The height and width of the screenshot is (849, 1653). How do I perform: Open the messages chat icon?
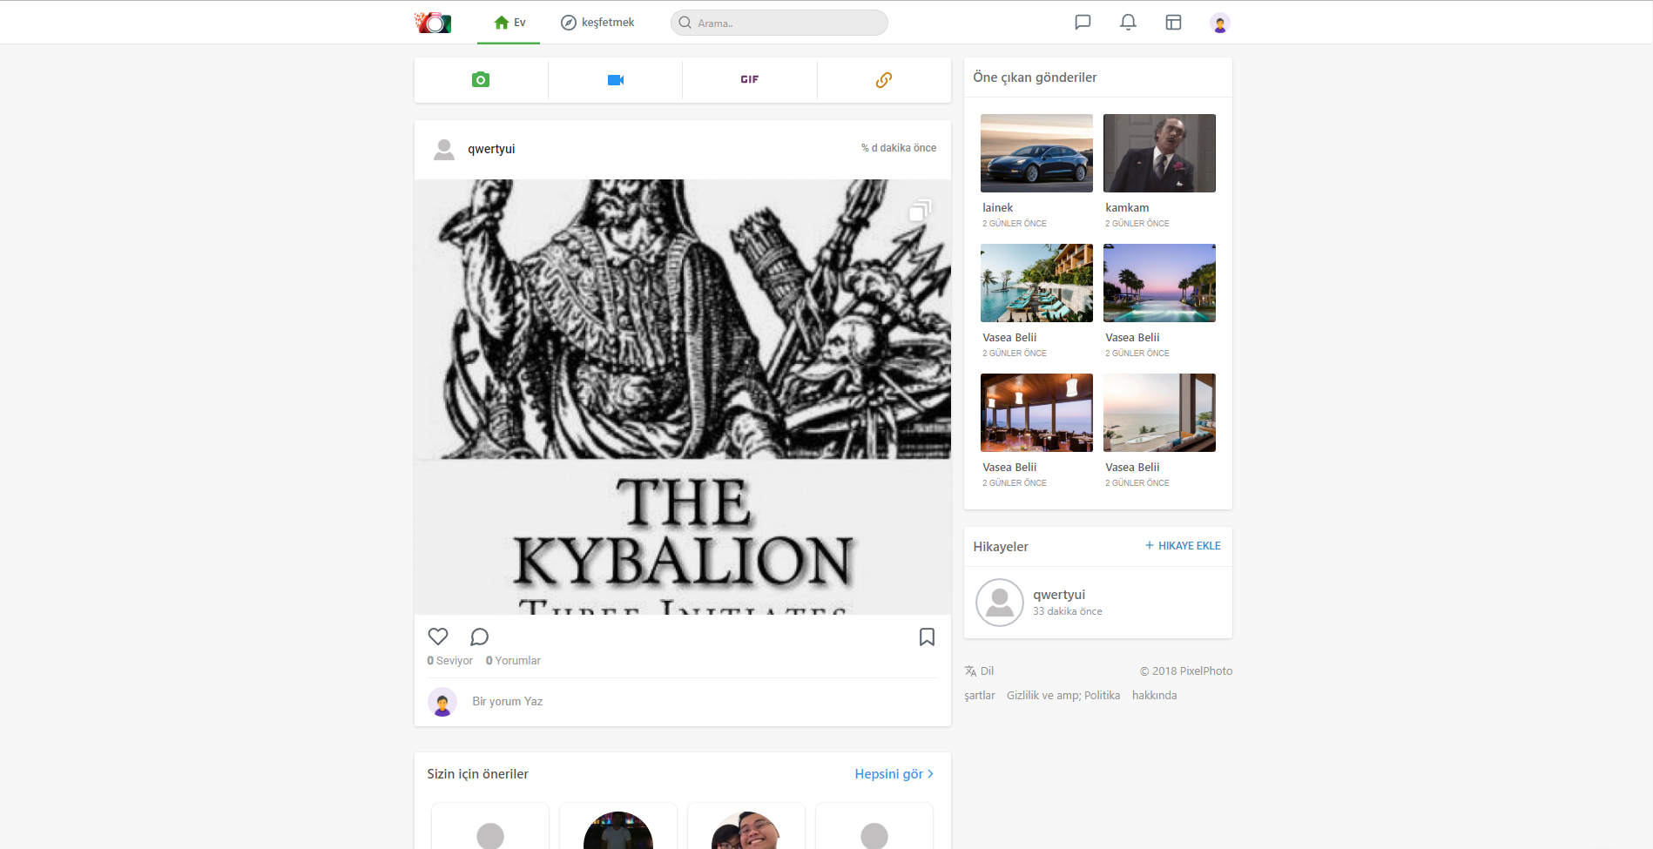pyautogui.click(x=1083, y=23)
